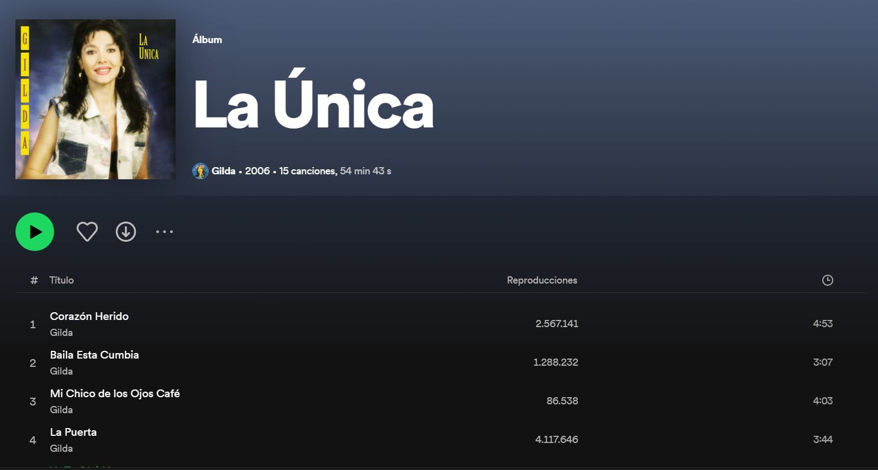
Task: Open Gilda artist link under La Puerta
Action: pyautogui.click(x=61, y=448)
